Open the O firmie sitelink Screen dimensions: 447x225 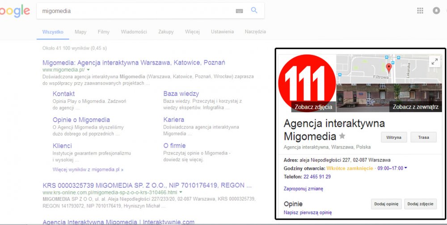click(174, 146)
